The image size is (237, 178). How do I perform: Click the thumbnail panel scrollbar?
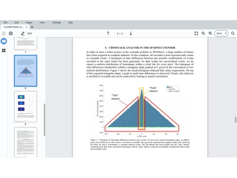pos(45,120)
